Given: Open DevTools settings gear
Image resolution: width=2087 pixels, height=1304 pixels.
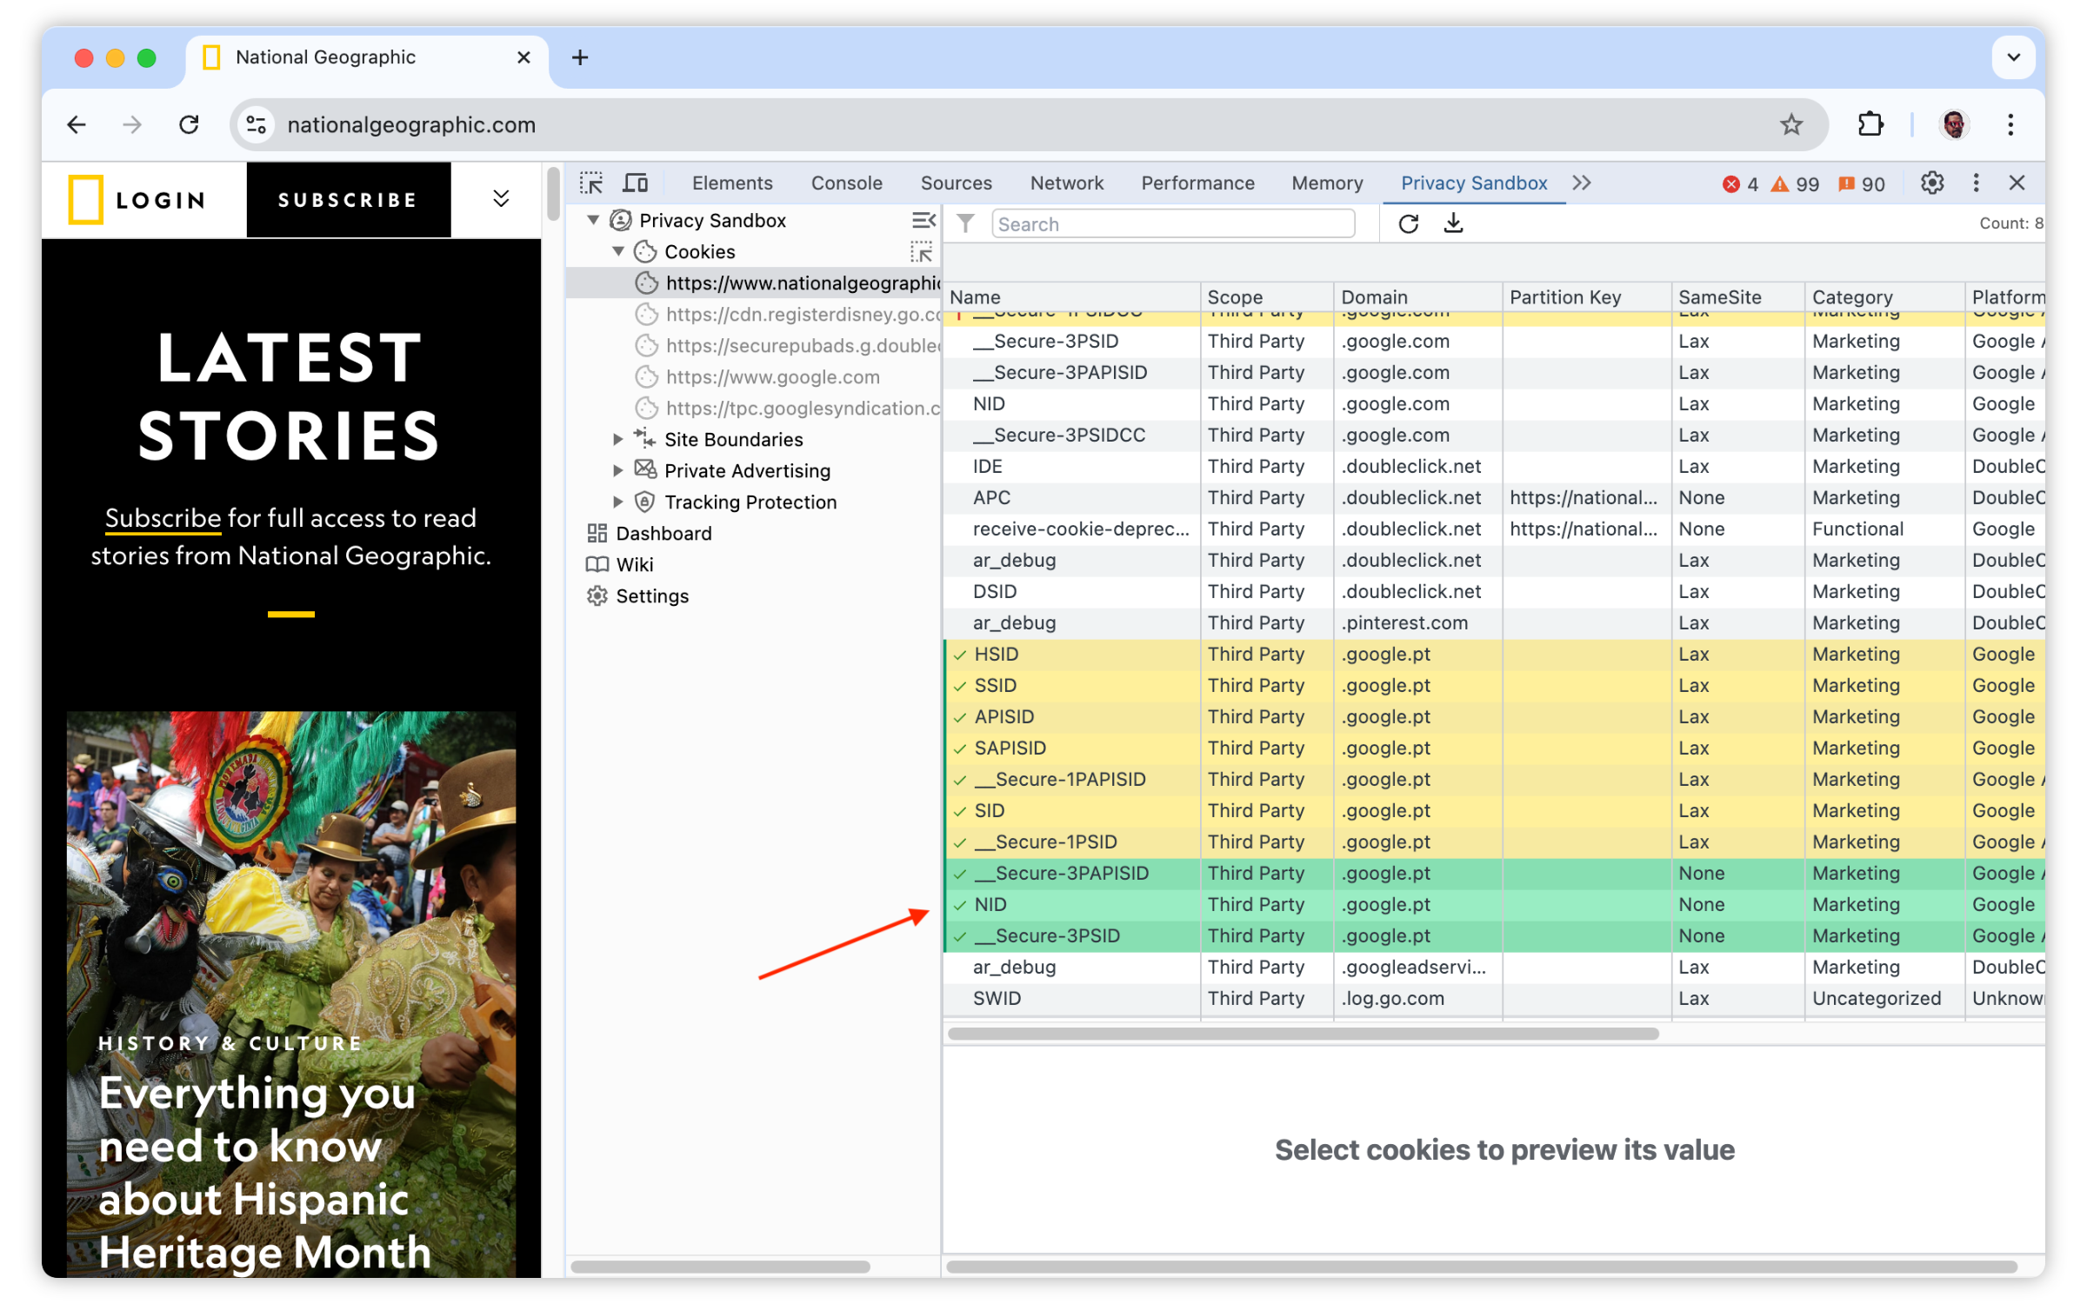Looking at the screenshot, I should [x=1932, y=183].
